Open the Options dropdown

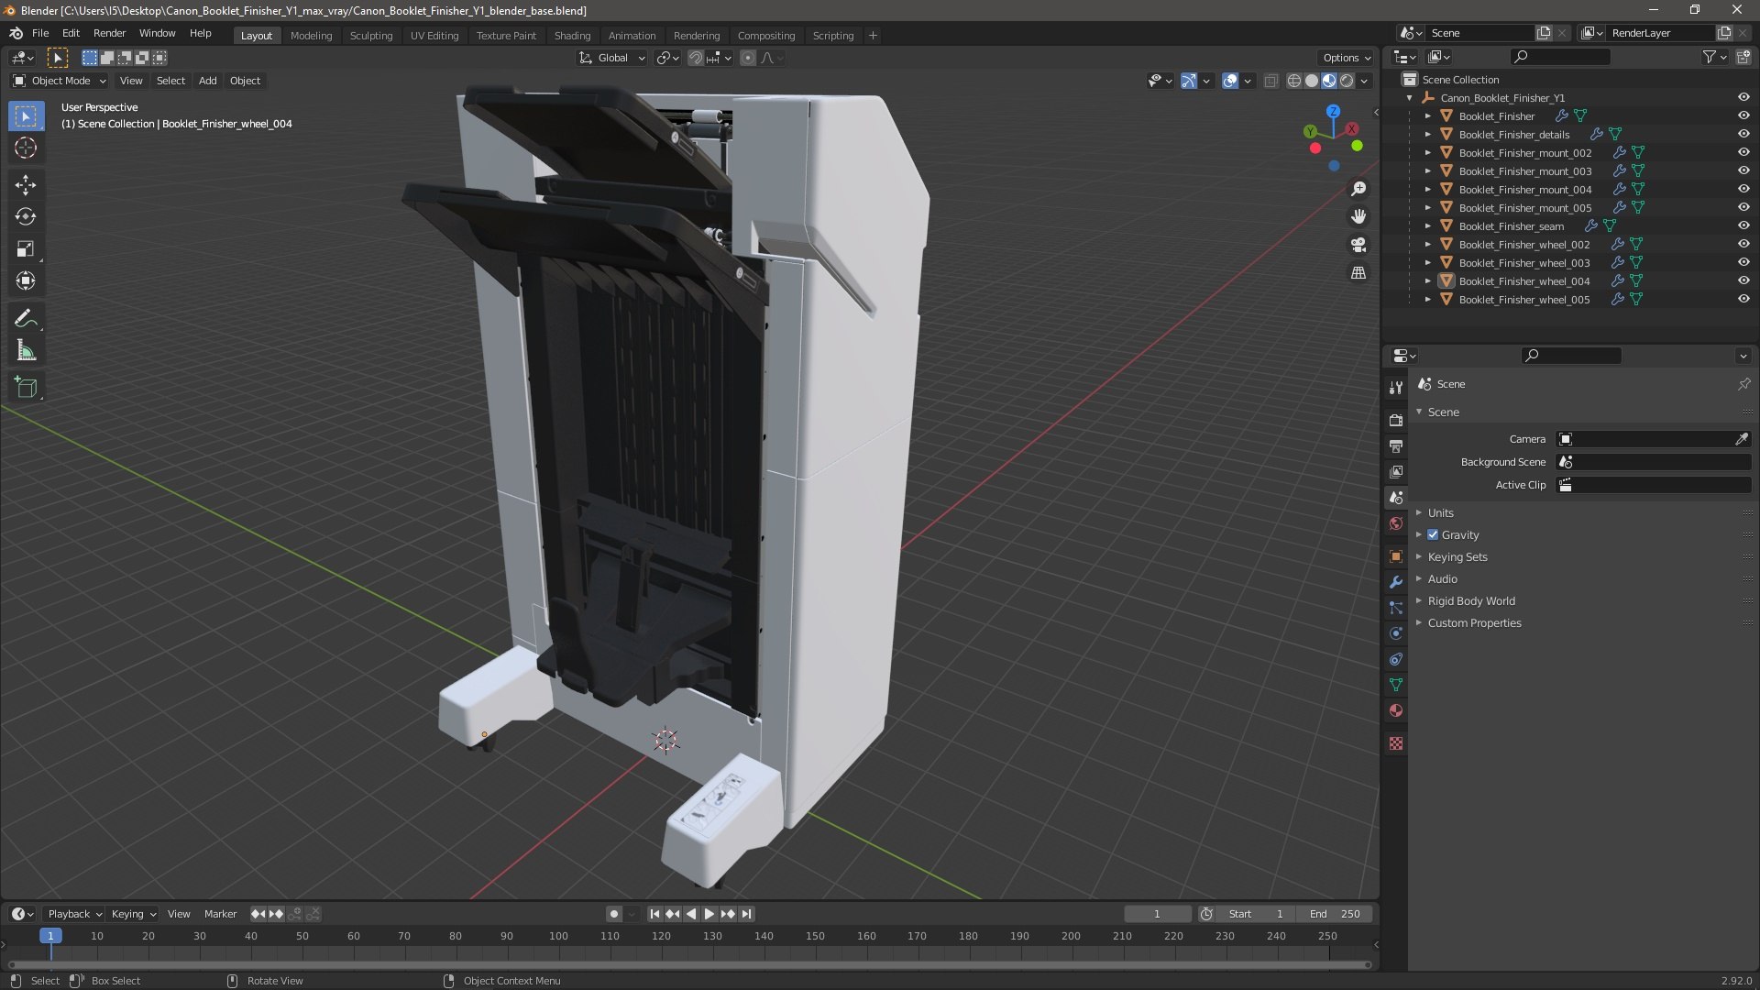coord(1347,58)
